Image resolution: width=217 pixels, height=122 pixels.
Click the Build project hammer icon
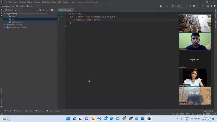point(166,6)
